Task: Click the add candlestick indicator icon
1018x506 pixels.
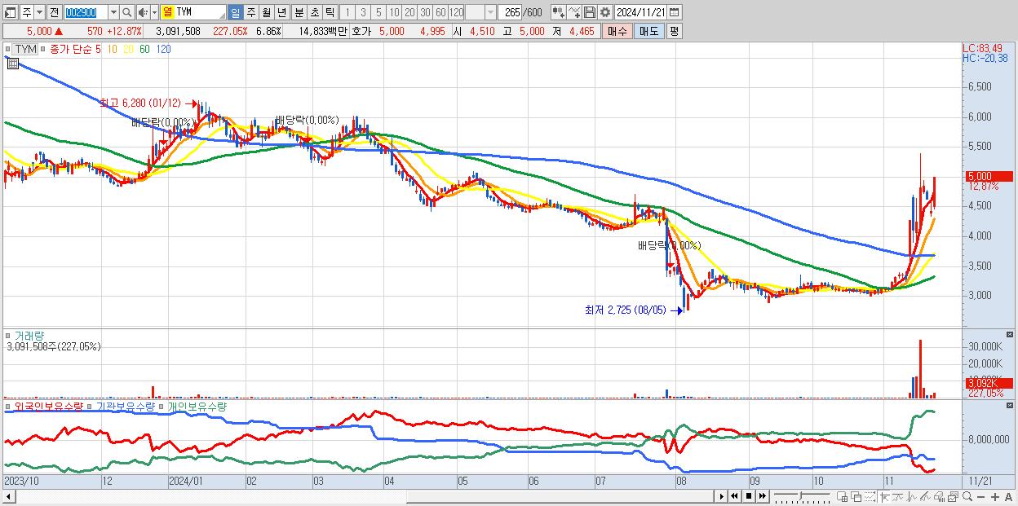Action: coord(559,12)
